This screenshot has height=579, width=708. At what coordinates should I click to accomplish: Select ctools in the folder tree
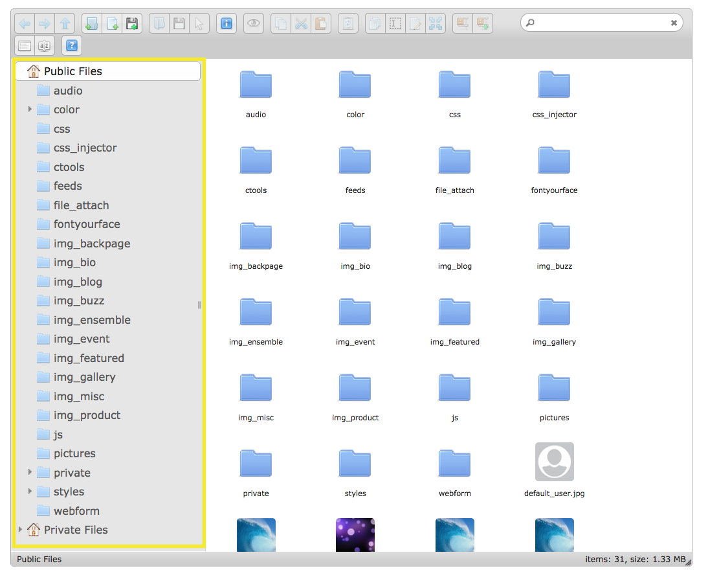[x=69, y=167]
